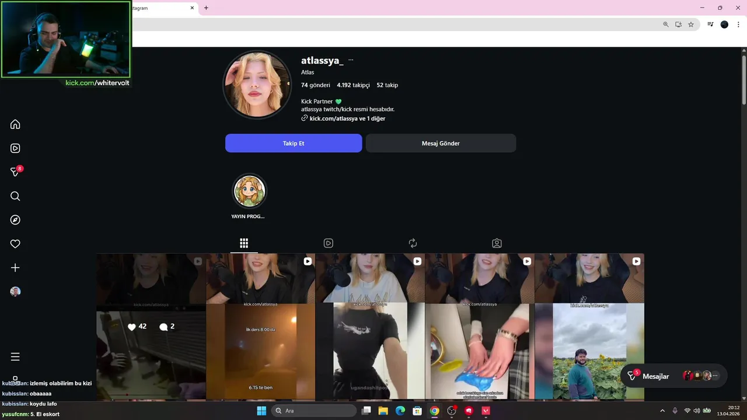Viewport: 747px width, 420px height.
Task: Go to Instagram Home icon in sidebar
Action: tap(15, 124)
